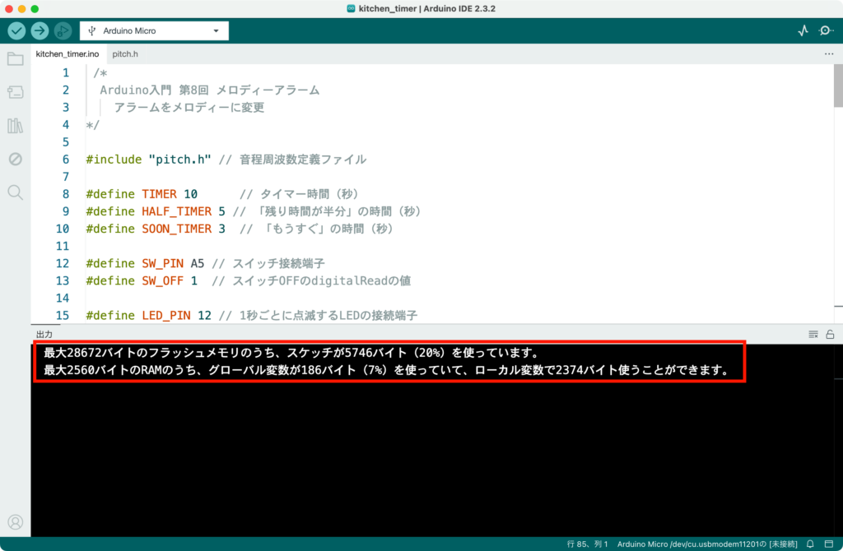
Task: Toggle the output scroll lock icon
Action: (830, 335)
